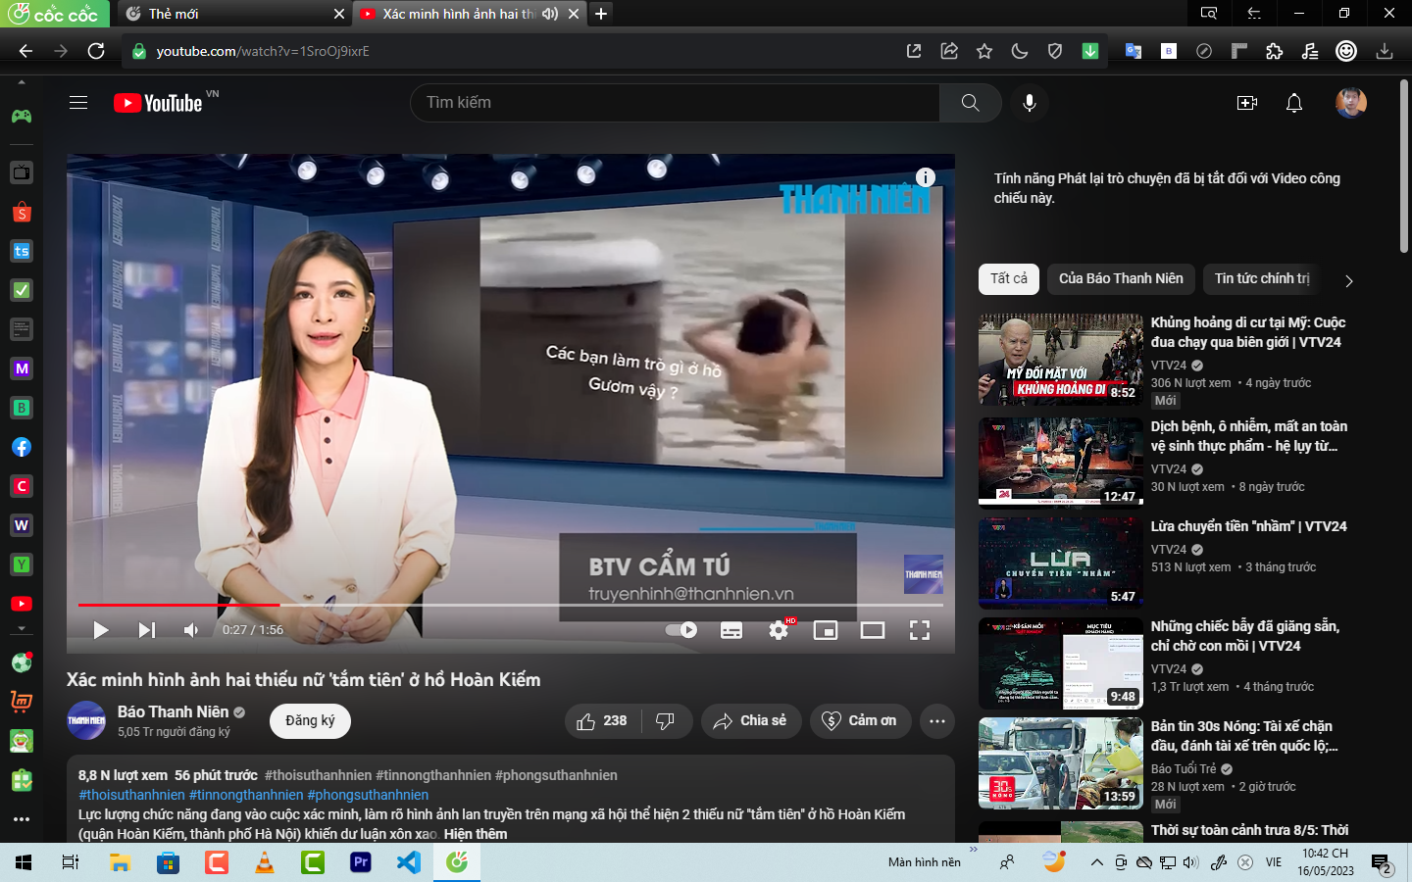Skip to next video with Next button

point(147,630)
